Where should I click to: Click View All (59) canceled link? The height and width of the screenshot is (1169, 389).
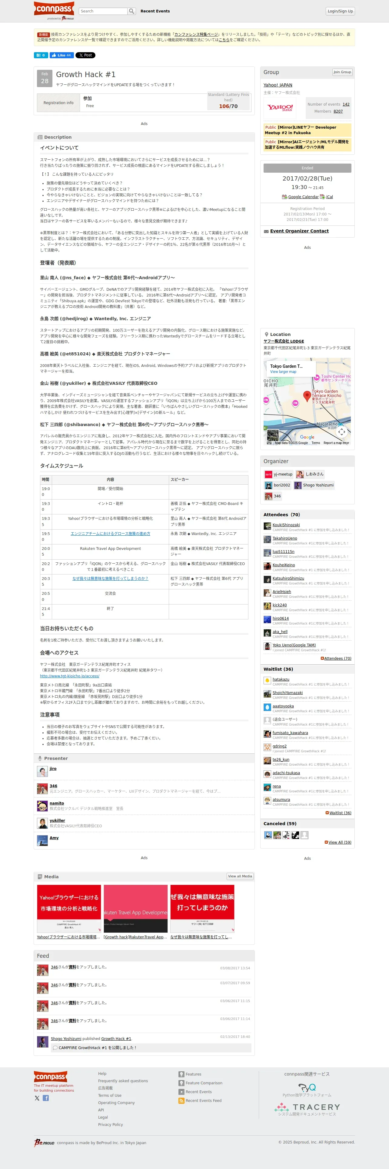coord(340,842)
